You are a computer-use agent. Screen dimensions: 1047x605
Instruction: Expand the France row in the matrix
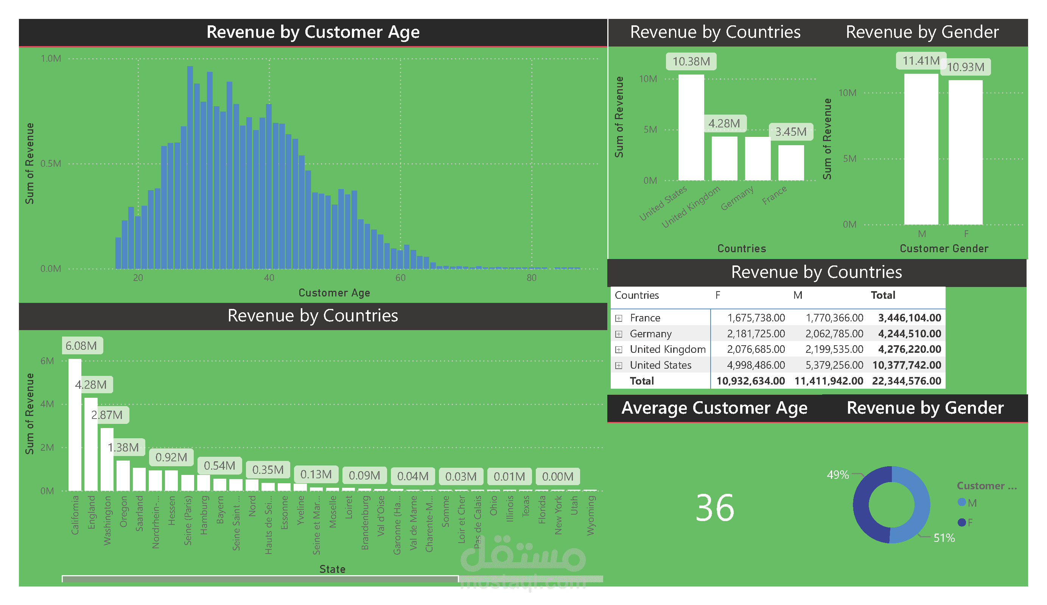619,318
